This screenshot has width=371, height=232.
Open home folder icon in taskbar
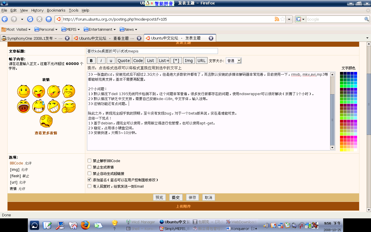click(x=72, y=225)
